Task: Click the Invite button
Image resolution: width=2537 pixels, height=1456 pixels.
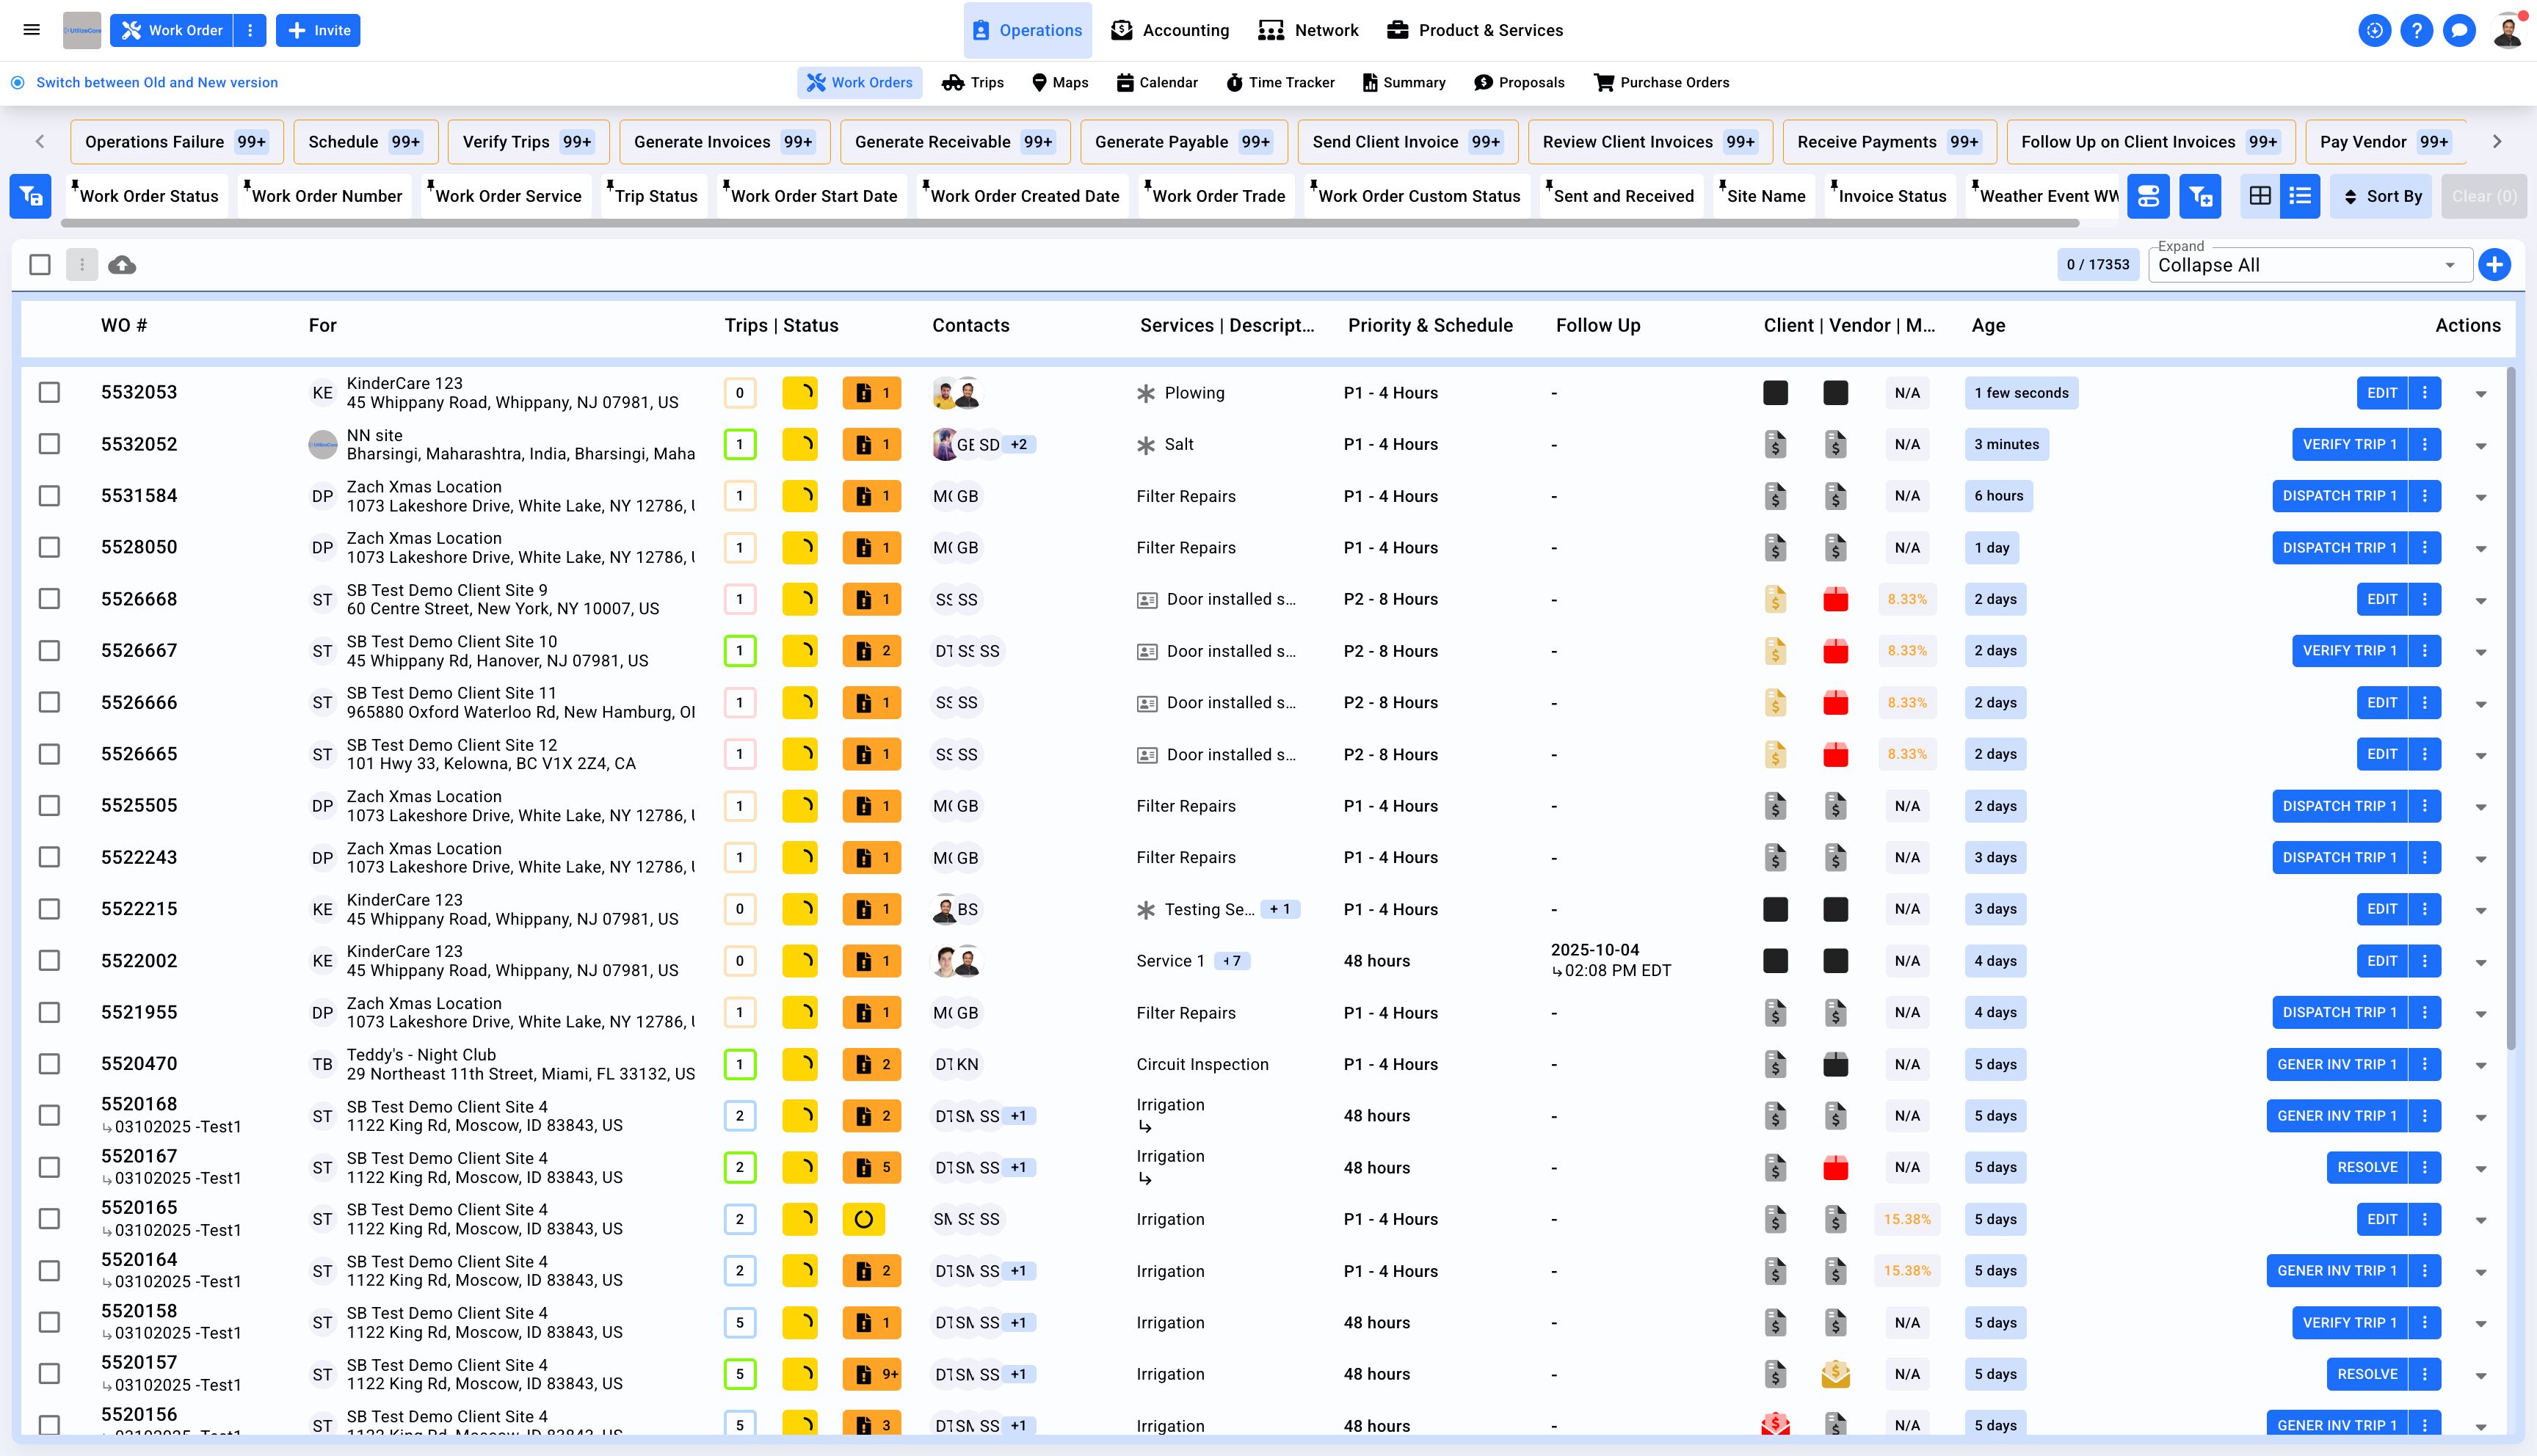Action: pyautogui.click(x=318, y=30)
